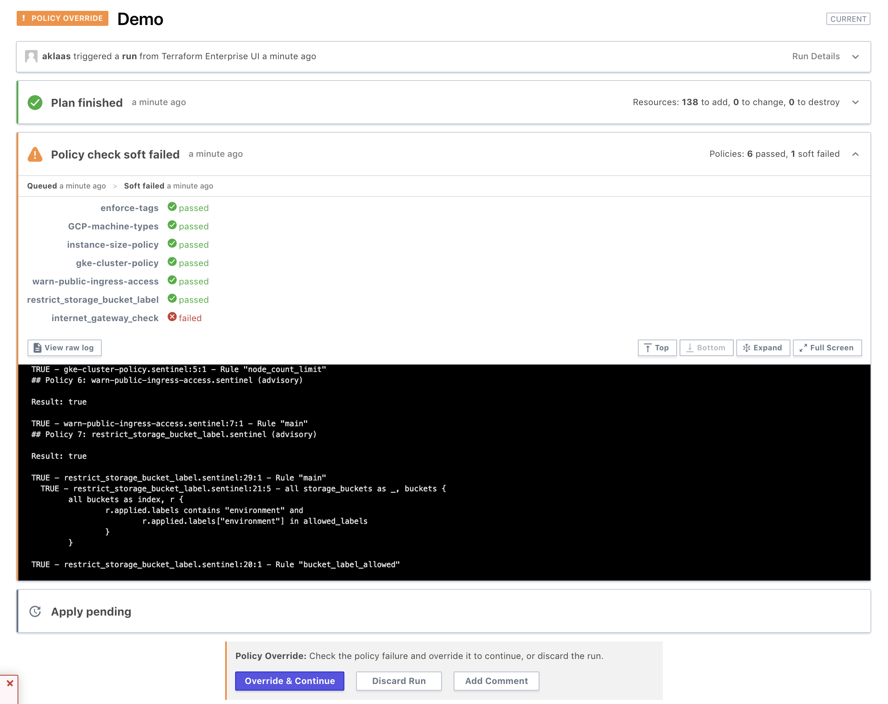Jump to Top of the log
The width and height of the screenshot is (888, 704).
pos(657,348)
